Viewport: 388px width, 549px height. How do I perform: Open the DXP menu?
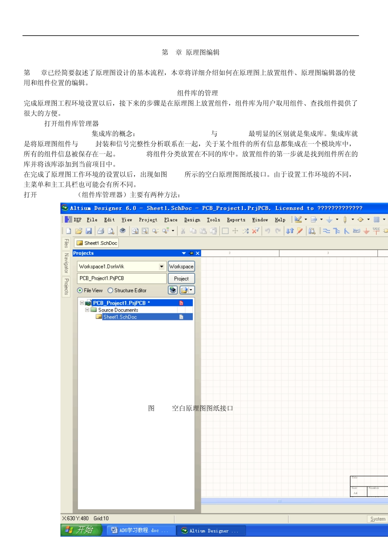coord(78,220)
